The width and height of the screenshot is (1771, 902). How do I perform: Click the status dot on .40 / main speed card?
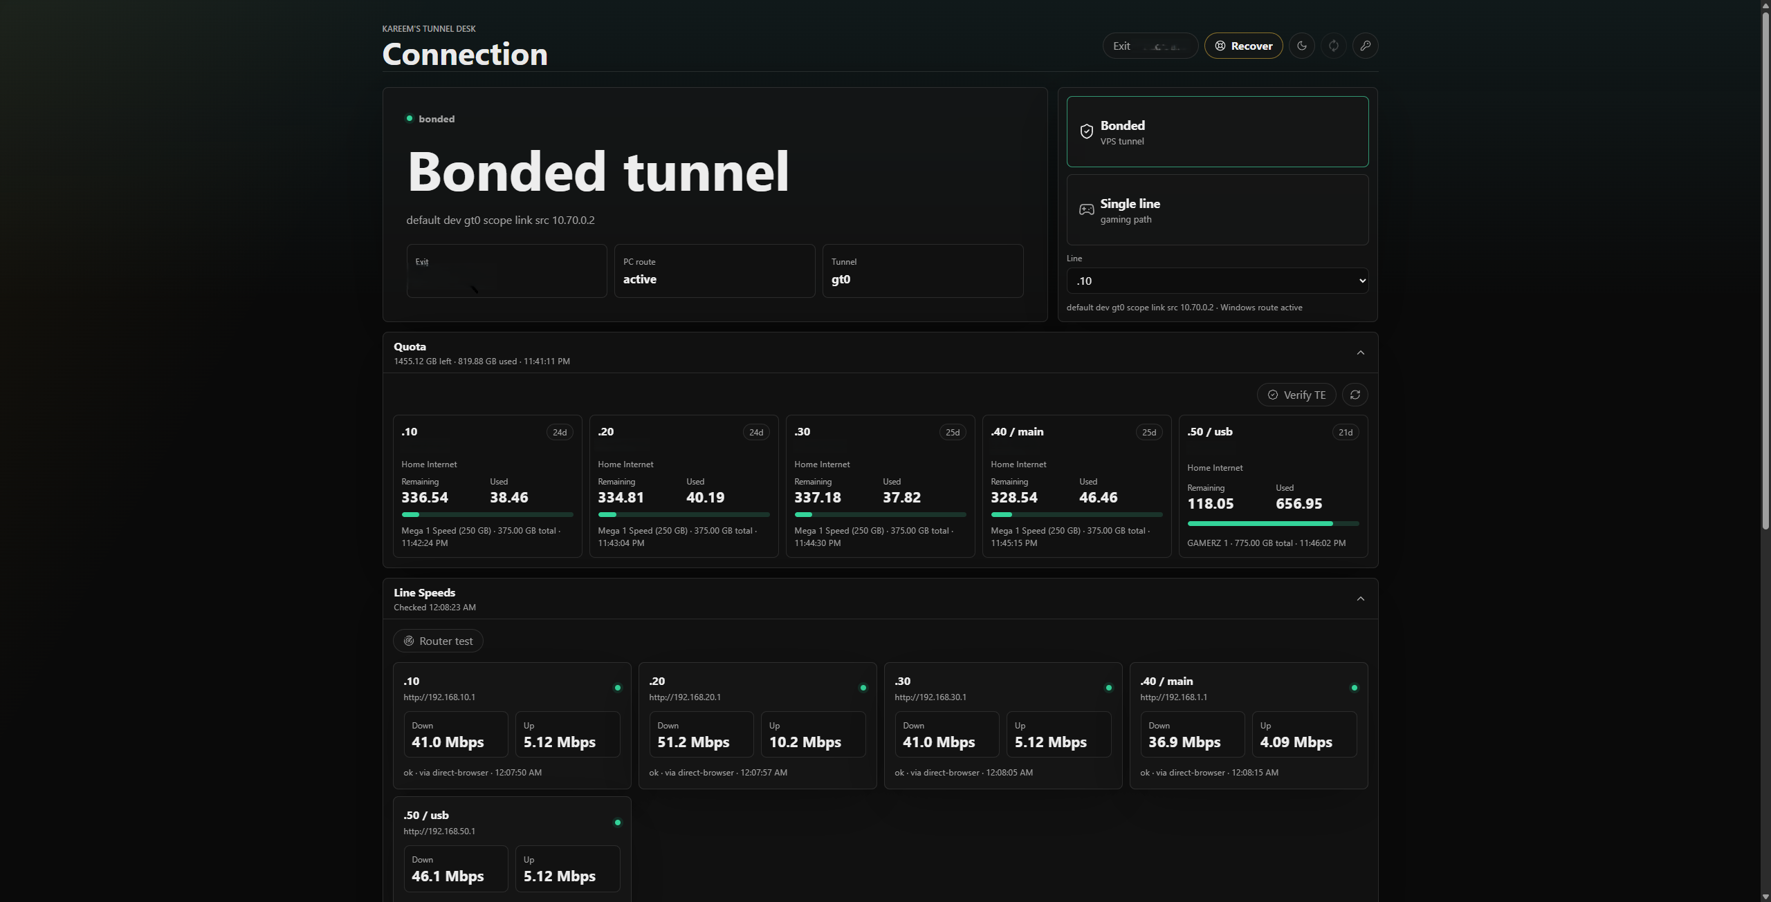[x=1354, y=688]
